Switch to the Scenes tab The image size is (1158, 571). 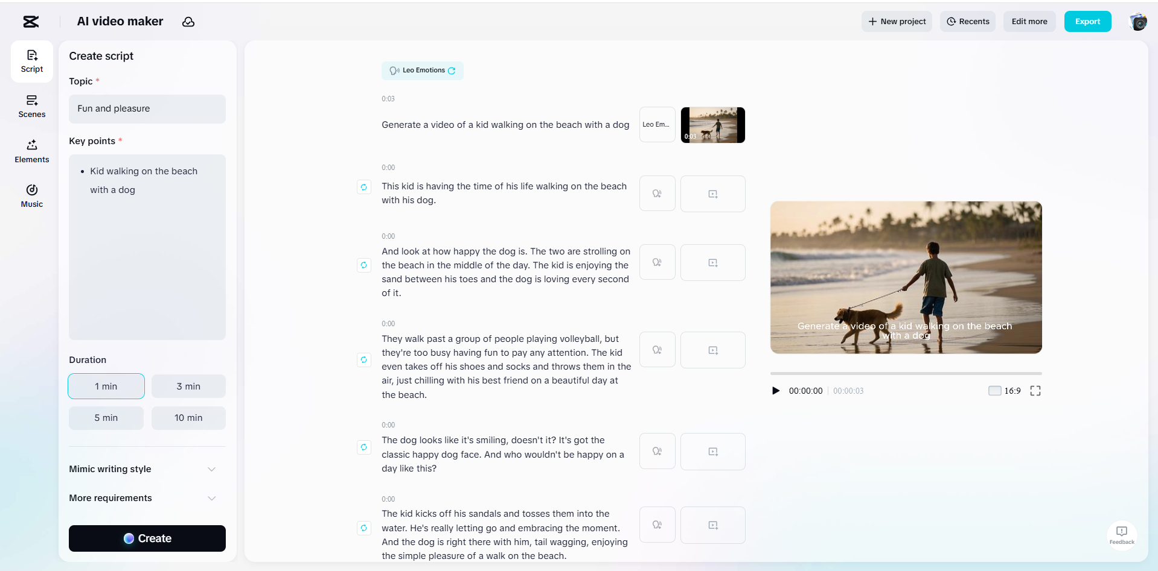pyautogui.click(x=32, y=106)
